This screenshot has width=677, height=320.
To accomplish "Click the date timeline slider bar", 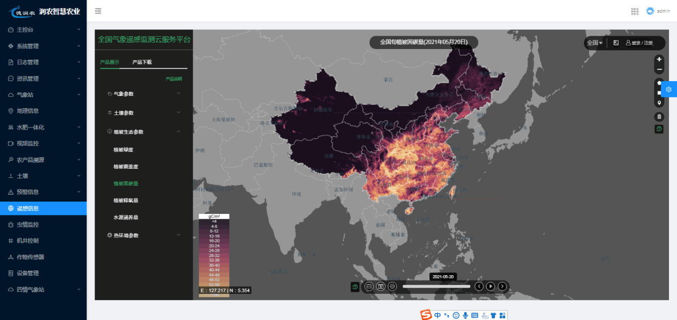I will click(436, 286).
